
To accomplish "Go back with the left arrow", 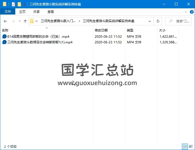I will pyautogui.click(x=5, y=21).
